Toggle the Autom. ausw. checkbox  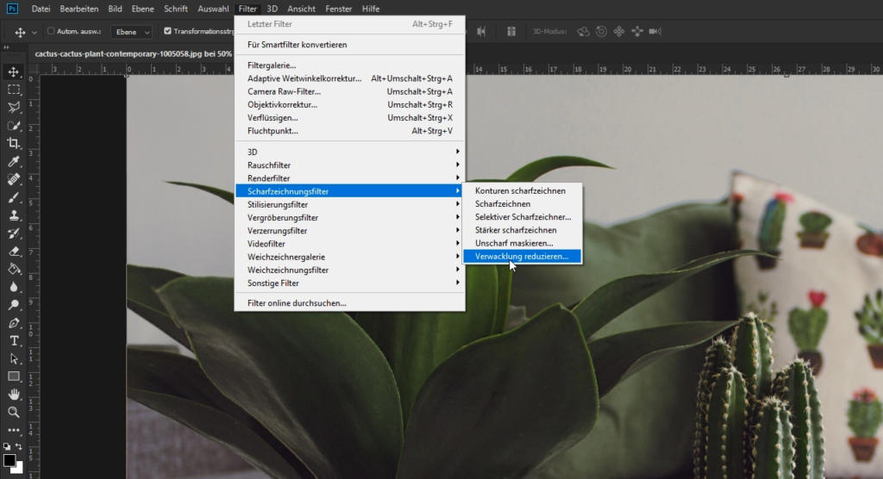51,31
